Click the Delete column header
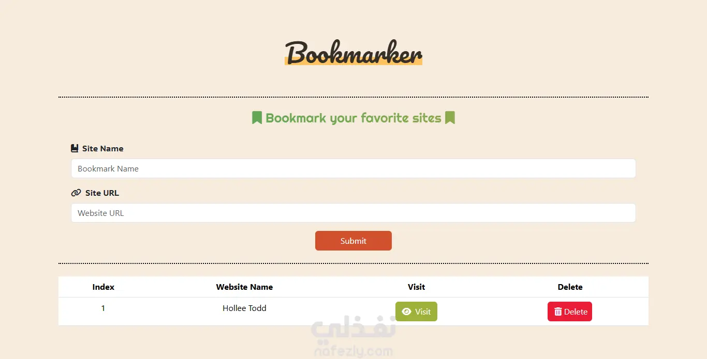 click(570, 287)
